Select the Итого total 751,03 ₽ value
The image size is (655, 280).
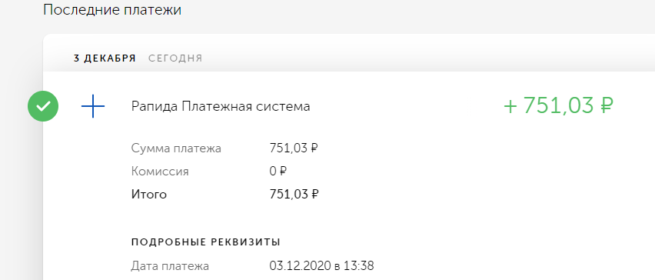tap(294, 195)
